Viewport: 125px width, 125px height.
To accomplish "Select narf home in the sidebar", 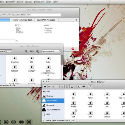I will click(x=53, y=92).
